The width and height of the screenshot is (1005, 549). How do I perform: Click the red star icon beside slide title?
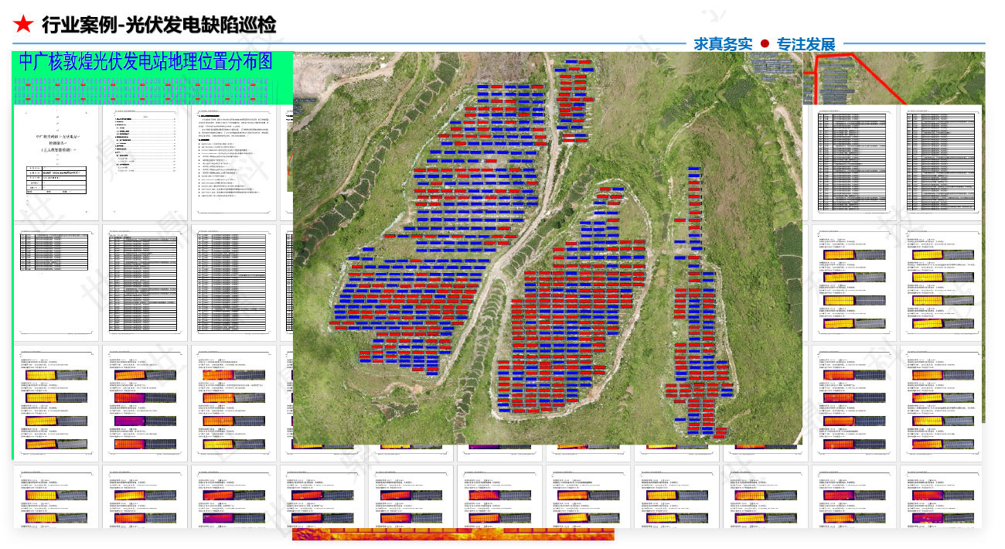click(23, 25)
